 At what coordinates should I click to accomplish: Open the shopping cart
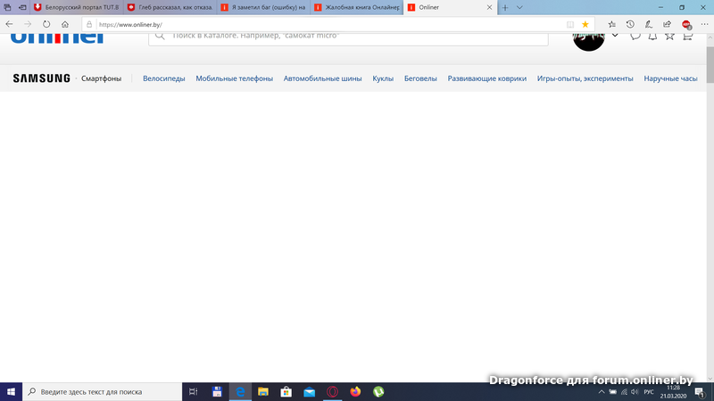pyautogui.click(x=687, y=37)
